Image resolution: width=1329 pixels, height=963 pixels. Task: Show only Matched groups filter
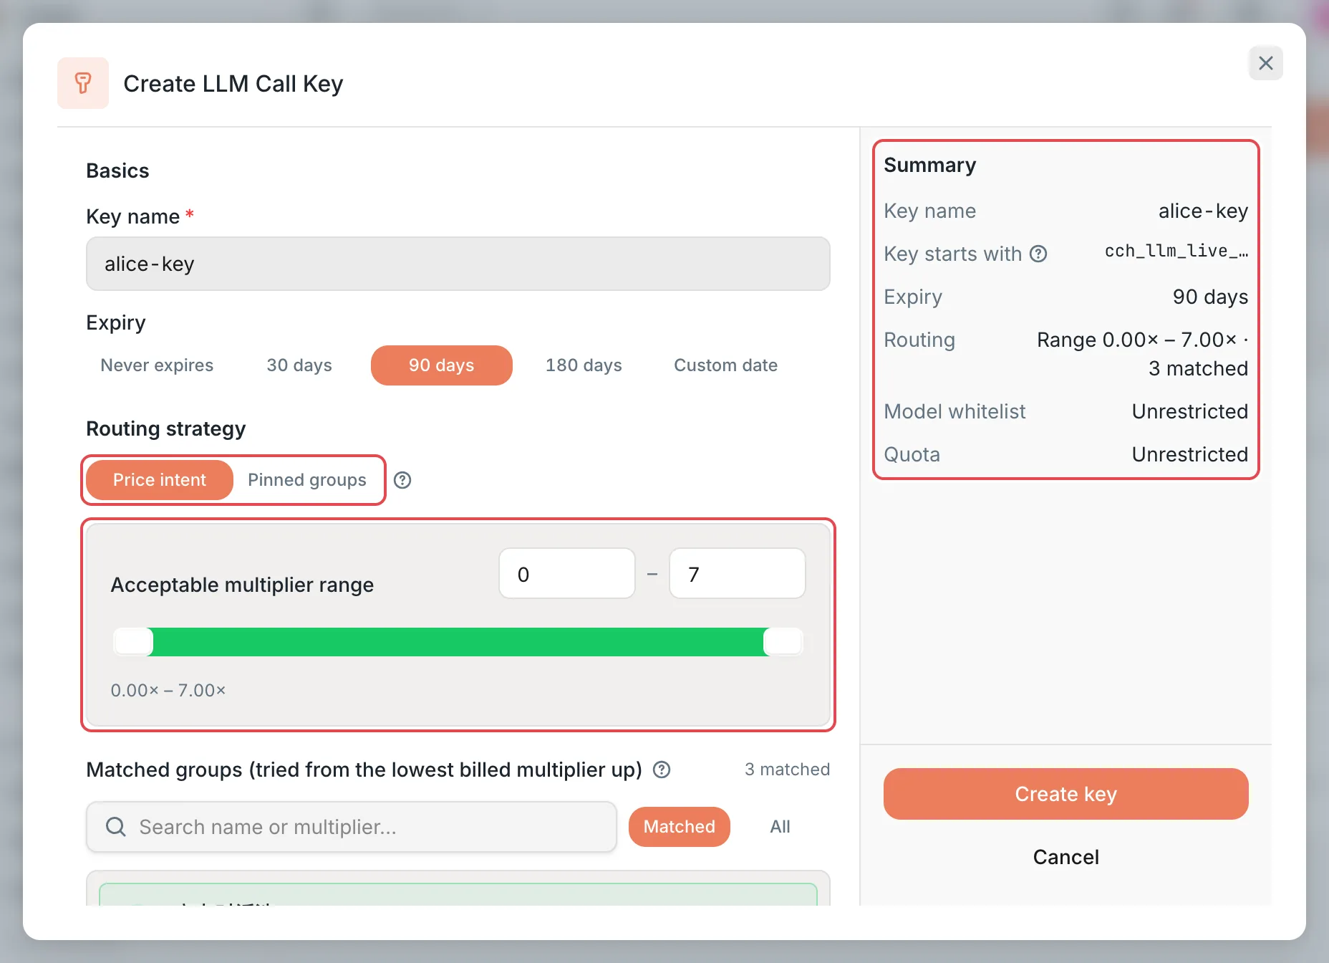pyautogui.click(x=680, y=827)
